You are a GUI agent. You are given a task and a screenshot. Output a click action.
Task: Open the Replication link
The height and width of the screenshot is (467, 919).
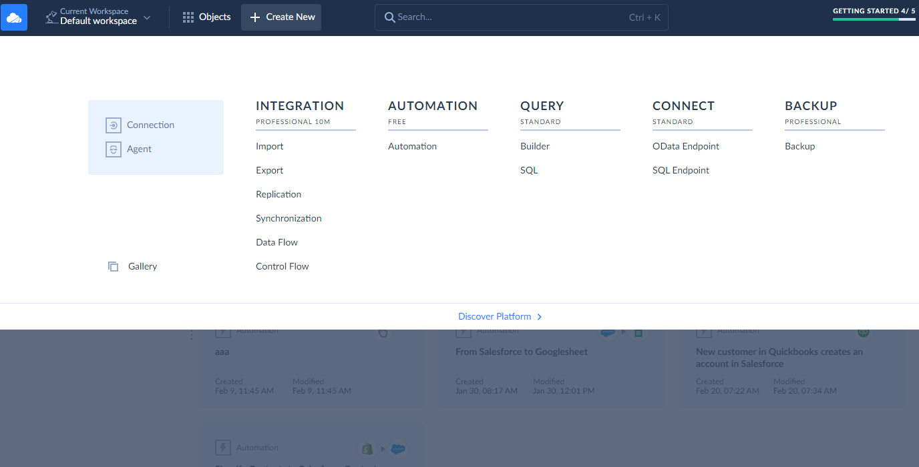pos(278,194)
